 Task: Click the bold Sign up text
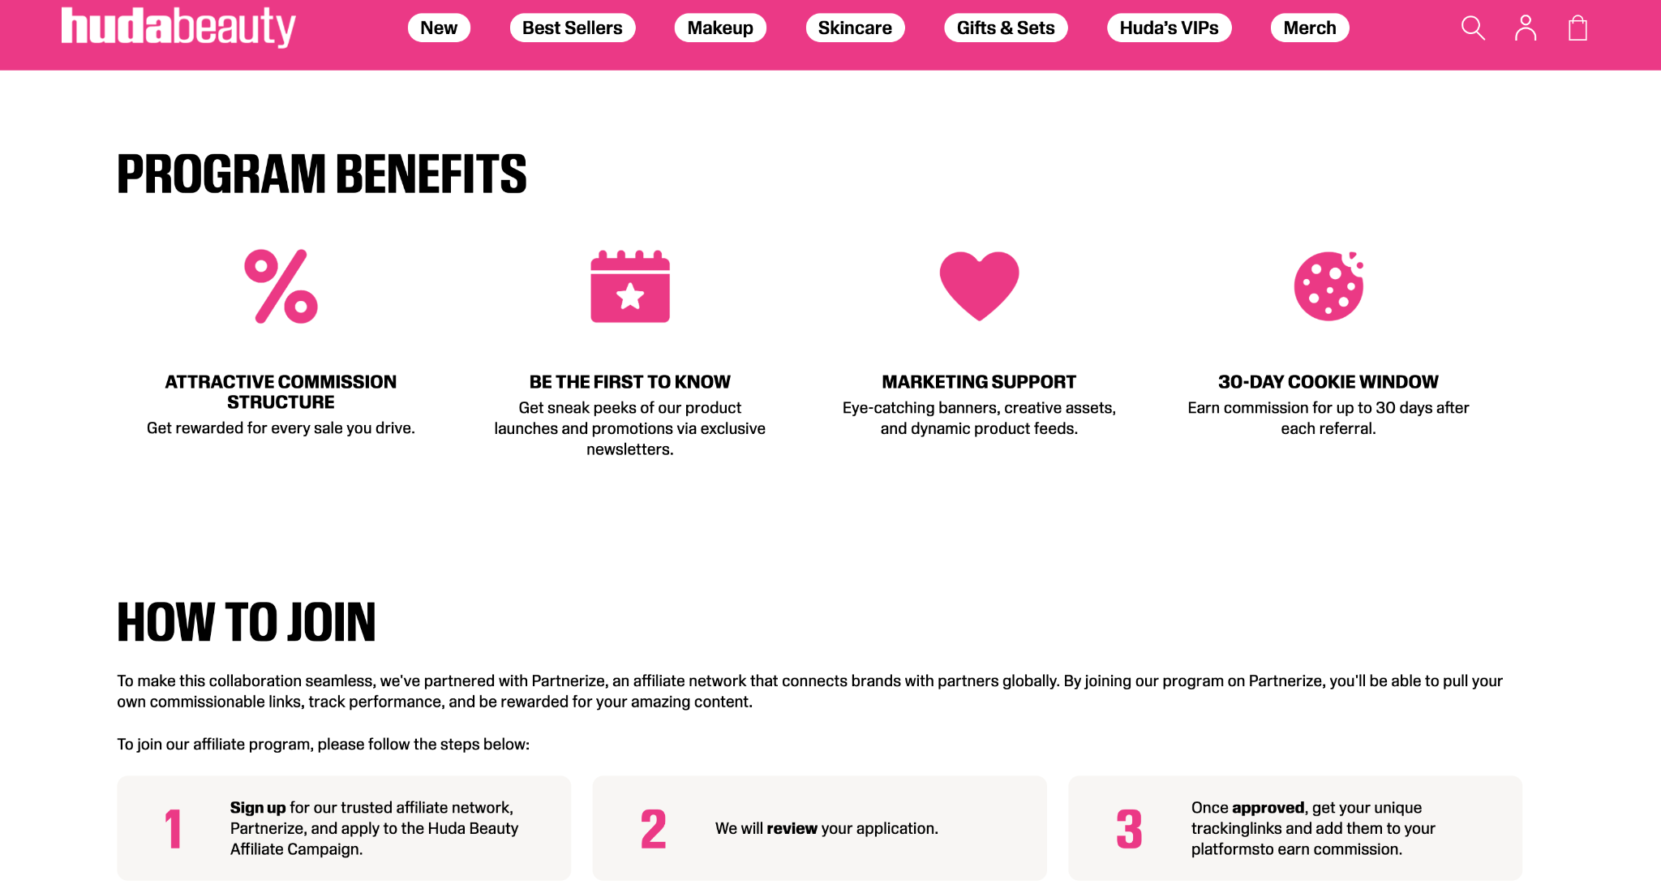coord(258,808)
